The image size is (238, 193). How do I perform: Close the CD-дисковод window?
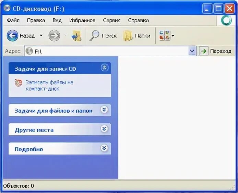click(229, 9)
